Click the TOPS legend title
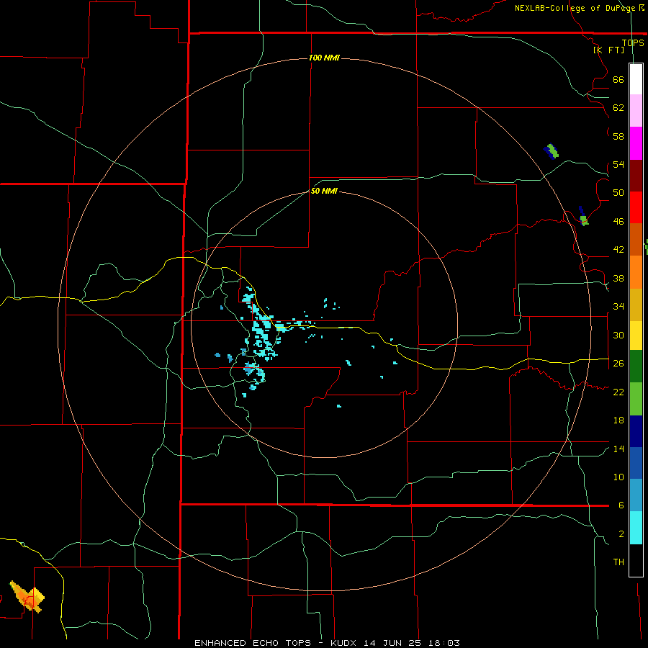This screenshot has height=648, width=648. click(633, 42)
